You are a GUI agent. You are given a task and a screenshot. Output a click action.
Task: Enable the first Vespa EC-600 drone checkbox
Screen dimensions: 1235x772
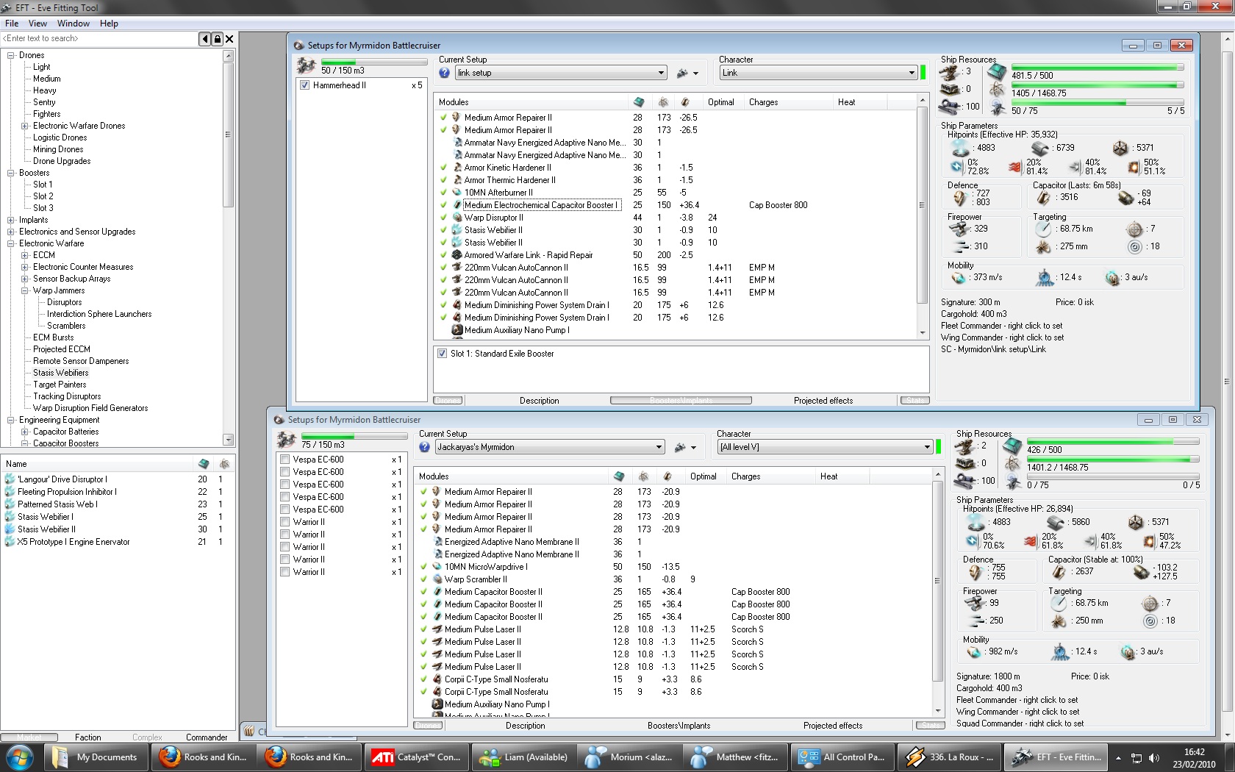pyautogui.click(x=284, y=460)
